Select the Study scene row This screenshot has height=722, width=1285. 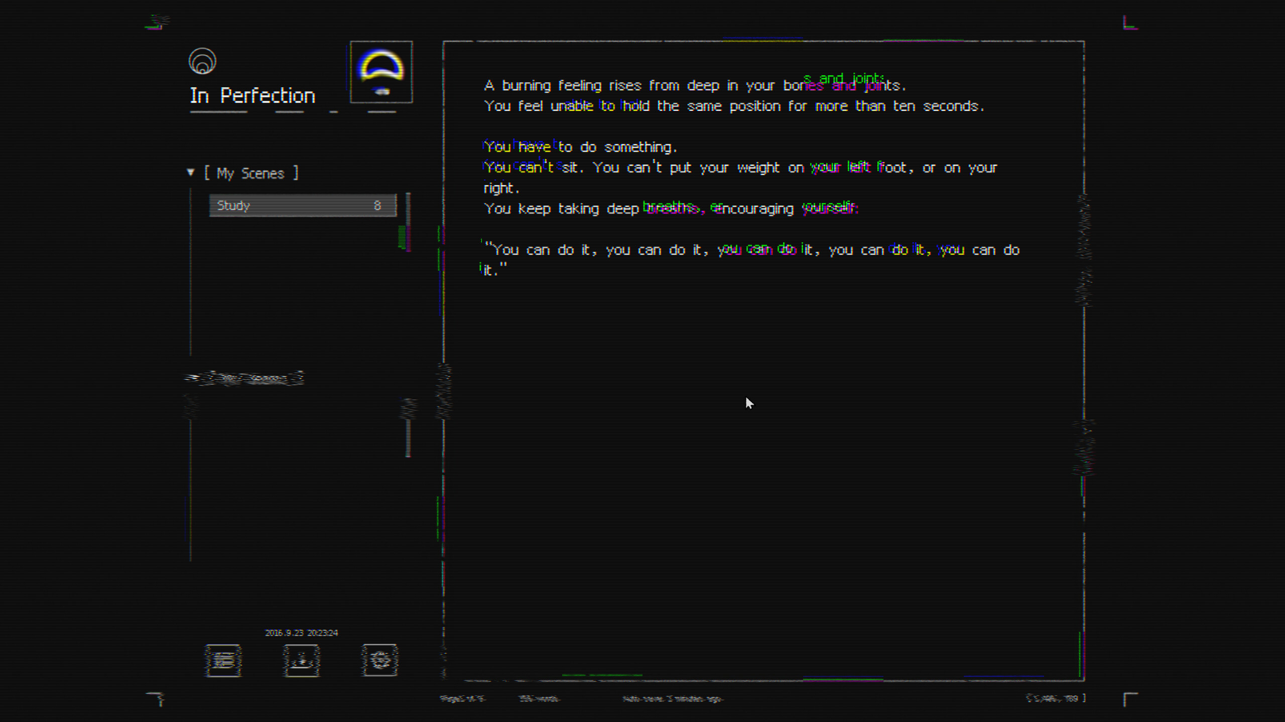pyautogui.click(x=303, y=206)
